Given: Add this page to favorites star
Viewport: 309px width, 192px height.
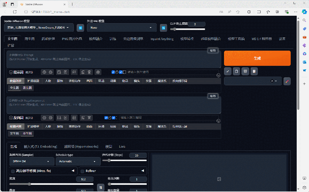Looking at the screenshot, I should pos(238,12).
